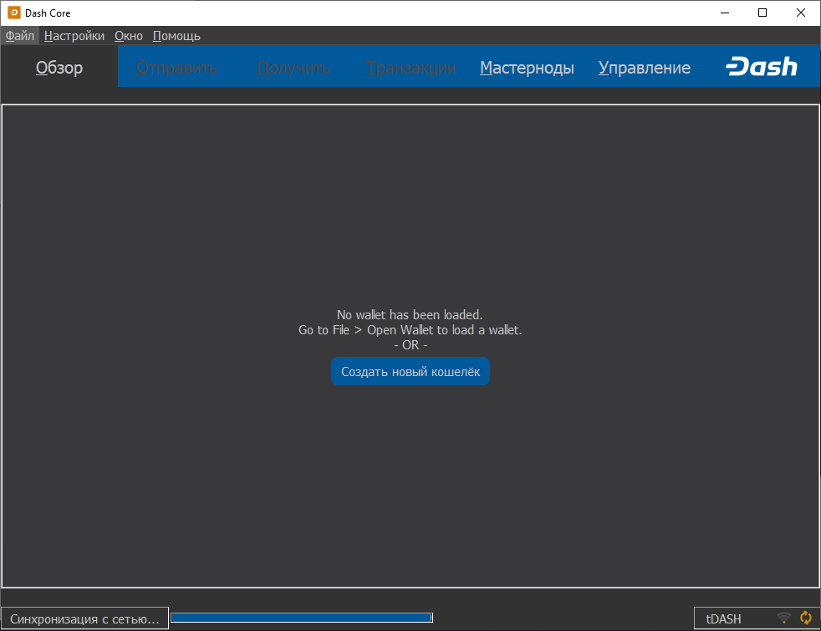Open the Окно menu

(x=128, y=36)
